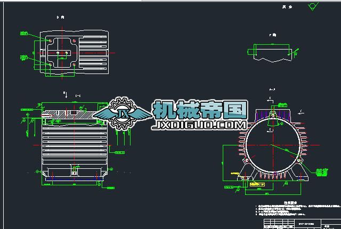Select the hatched section area in the C-C view

coord(71,114)
